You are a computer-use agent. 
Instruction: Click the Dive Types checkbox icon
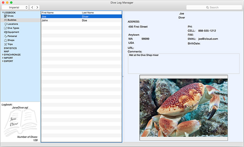coord(5,28)
